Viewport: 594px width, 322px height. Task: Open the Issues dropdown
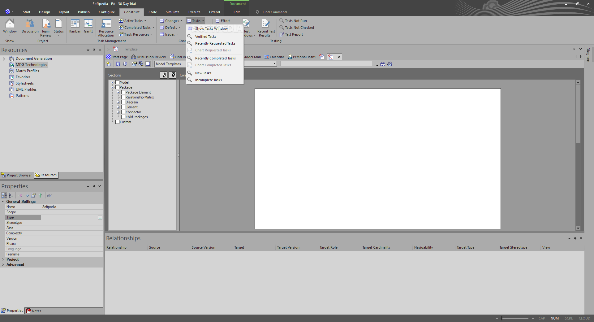[x=169, y=34]
